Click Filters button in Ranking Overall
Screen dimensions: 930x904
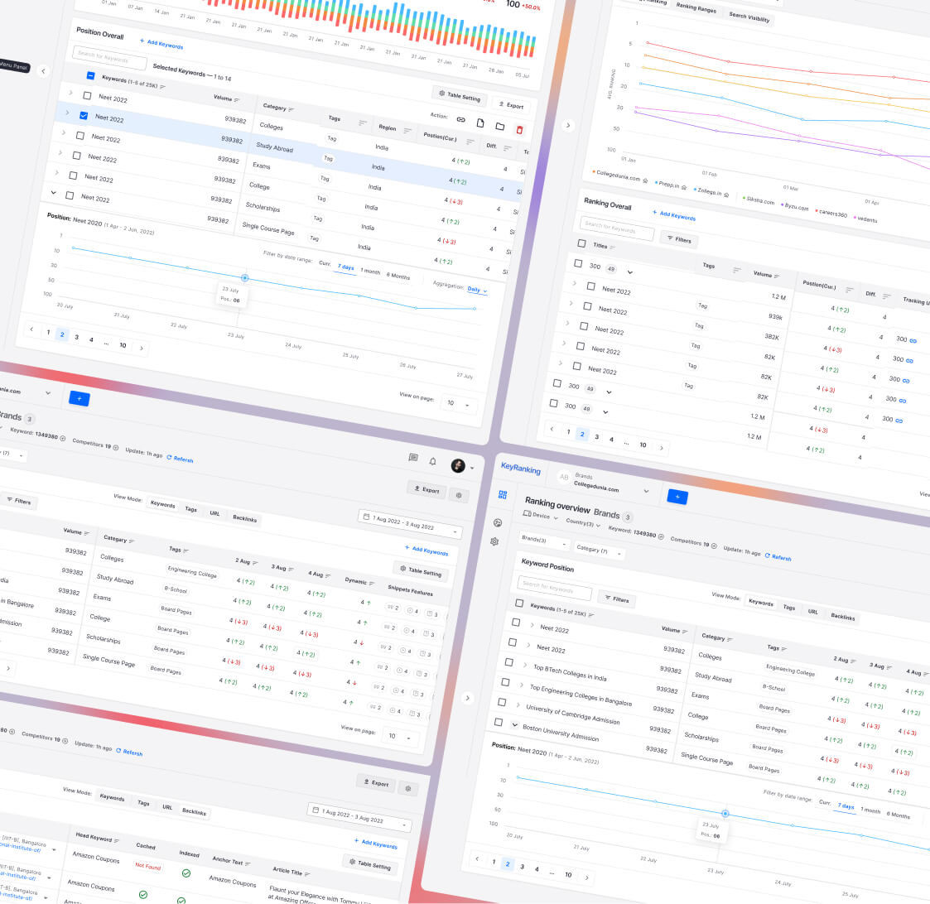tap(679, 239)
